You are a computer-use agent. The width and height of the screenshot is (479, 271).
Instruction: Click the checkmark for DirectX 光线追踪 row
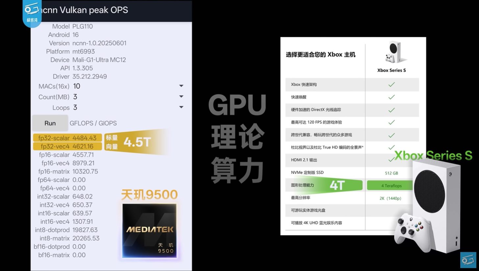tap(391, 110)
